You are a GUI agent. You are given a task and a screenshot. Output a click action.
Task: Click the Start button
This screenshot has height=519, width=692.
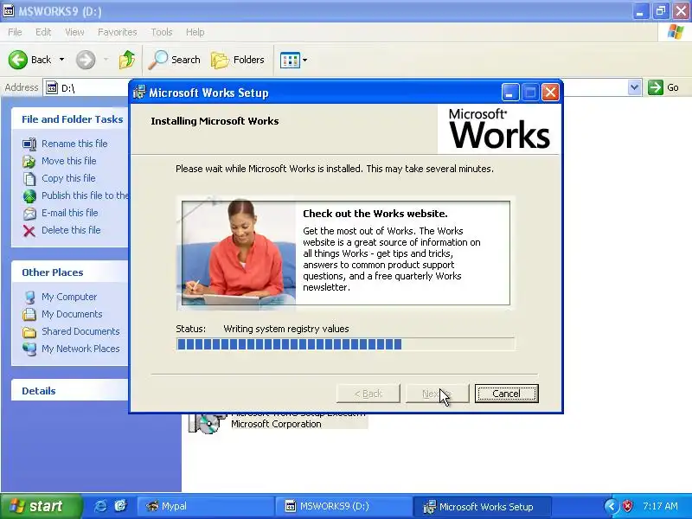tap(41, 506)
